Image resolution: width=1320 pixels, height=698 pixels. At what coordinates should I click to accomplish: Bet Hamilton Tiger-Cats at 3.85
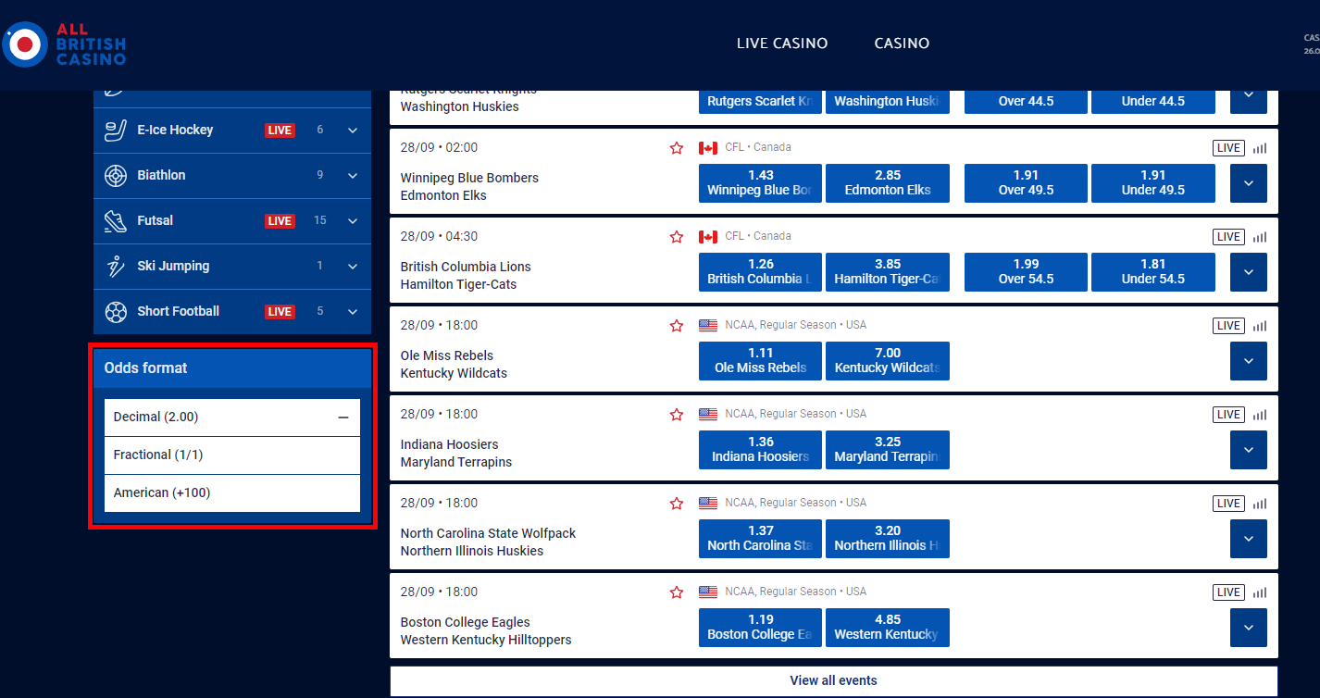tap(888, 272)
